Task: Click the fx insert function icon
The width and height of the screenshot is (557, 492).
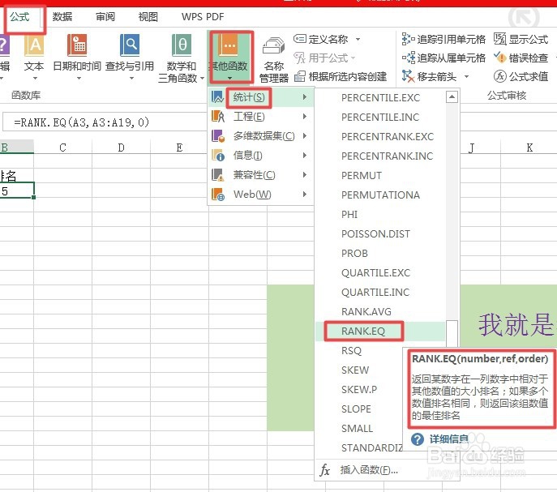Action: tap(324, 469)
